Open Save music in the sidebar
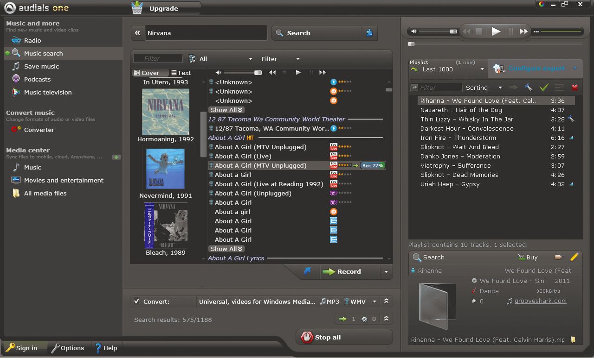This screenshot has width=594, height=358. [41, 66]
